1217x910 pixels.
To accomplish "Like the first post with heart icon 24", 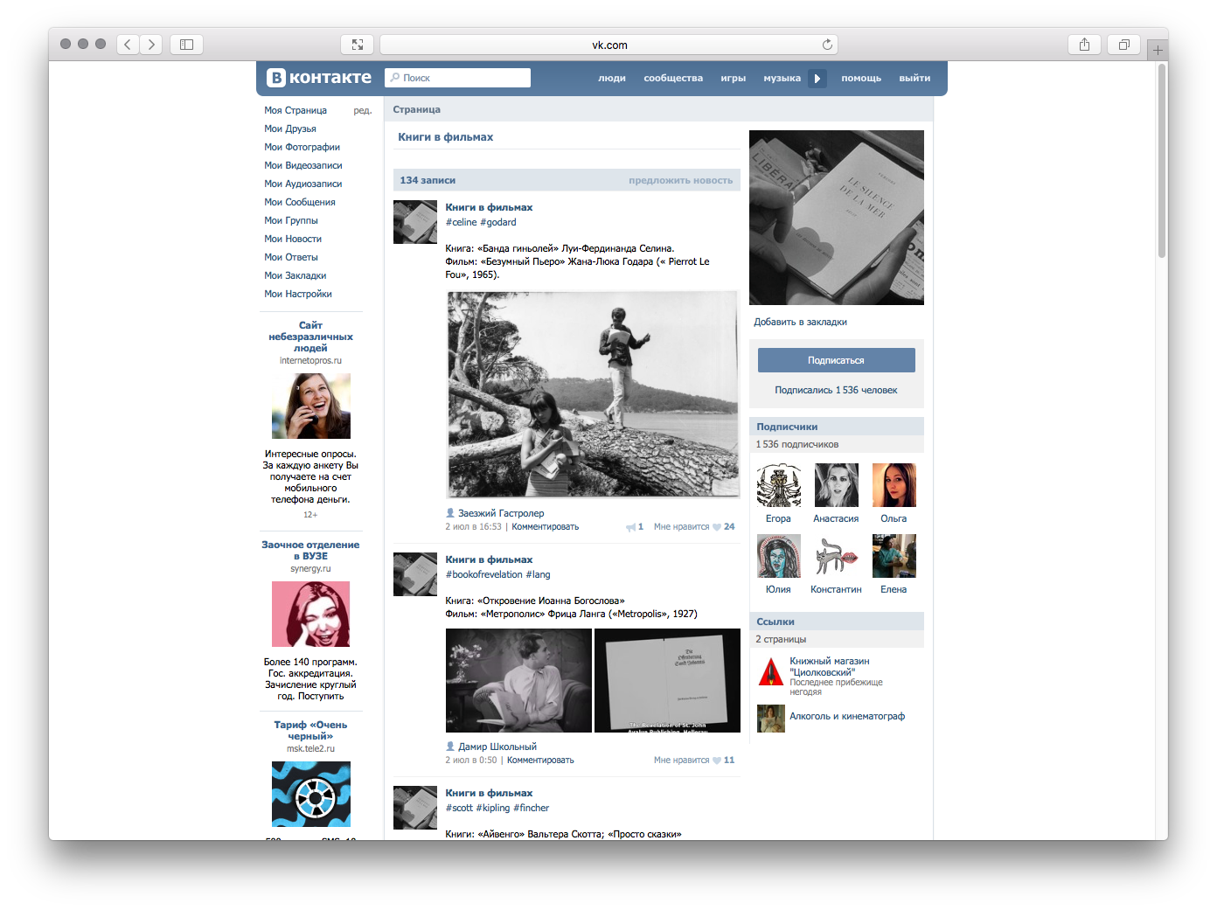I will click(717, 527).
